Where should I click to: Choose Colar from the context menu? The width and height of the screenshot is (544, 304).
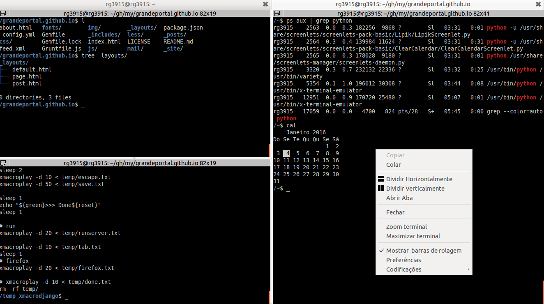tap(424, 165)
